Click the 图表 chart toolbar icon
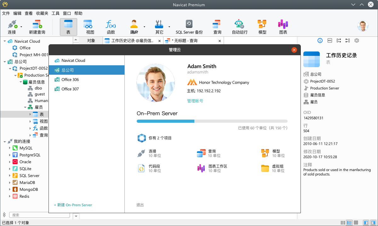378x226 pixels. coord(283,24)
